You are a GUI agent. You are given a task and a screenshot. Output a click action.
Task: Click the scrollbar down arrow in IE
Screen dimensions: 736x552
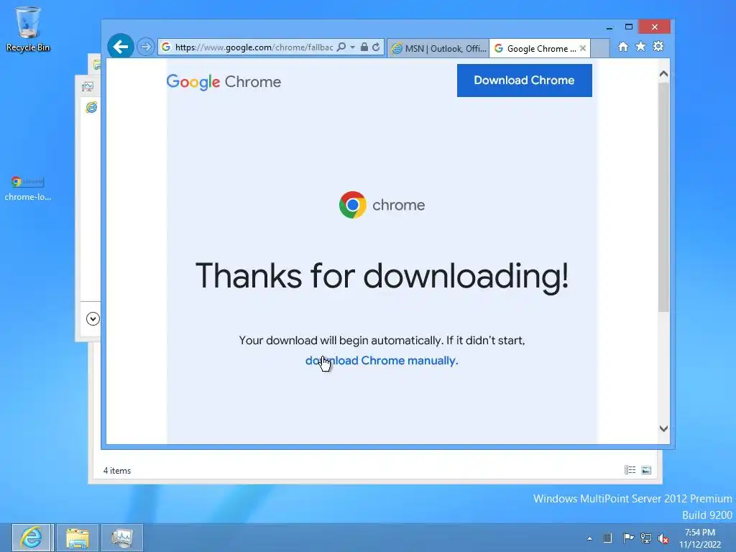tap(663, 428)
